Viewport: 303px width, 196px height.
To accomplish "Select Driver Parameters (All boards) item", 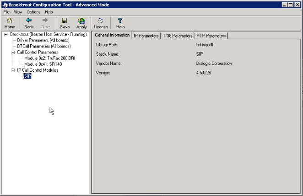I will [x=43, y=41].
